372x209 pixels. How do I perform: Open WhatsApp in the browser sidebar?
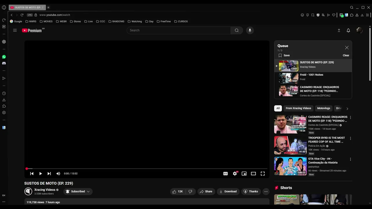(4, 57)
